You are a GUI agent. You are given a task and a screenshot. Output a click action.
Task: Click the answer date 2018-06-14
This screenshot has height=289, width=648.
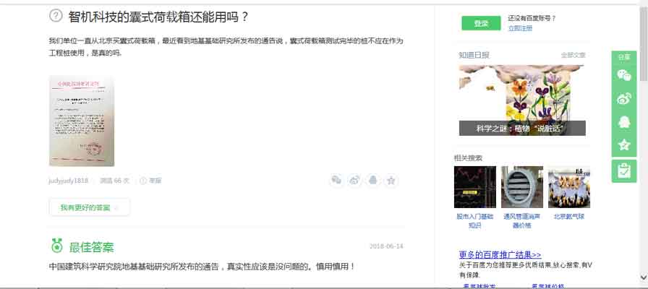point(386,246)
